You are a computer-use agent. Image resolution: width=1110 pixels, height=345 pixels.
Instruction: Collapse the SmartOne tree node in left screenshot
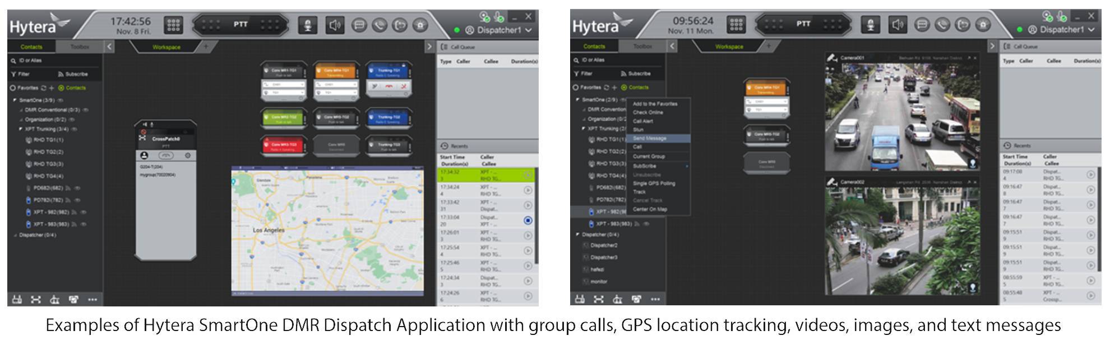coord(15,101)
